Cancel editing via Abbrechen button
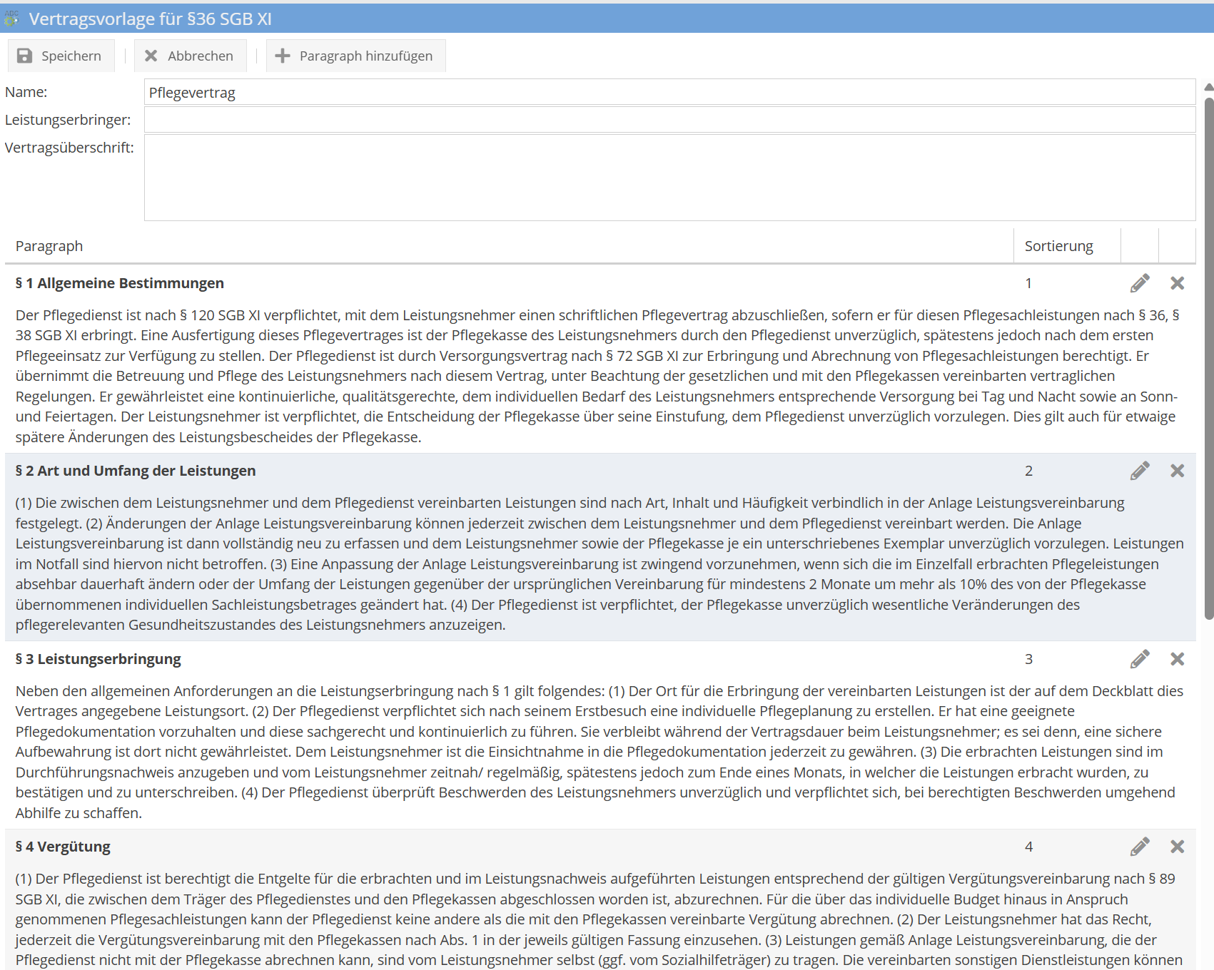The width and height of the screenshot is (1214, 970). coord(190,56)
